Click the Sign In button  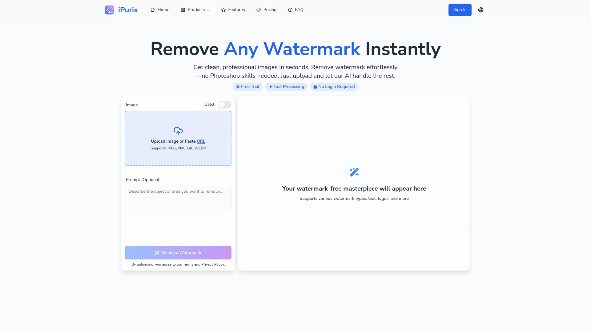[x=460, y=10]
